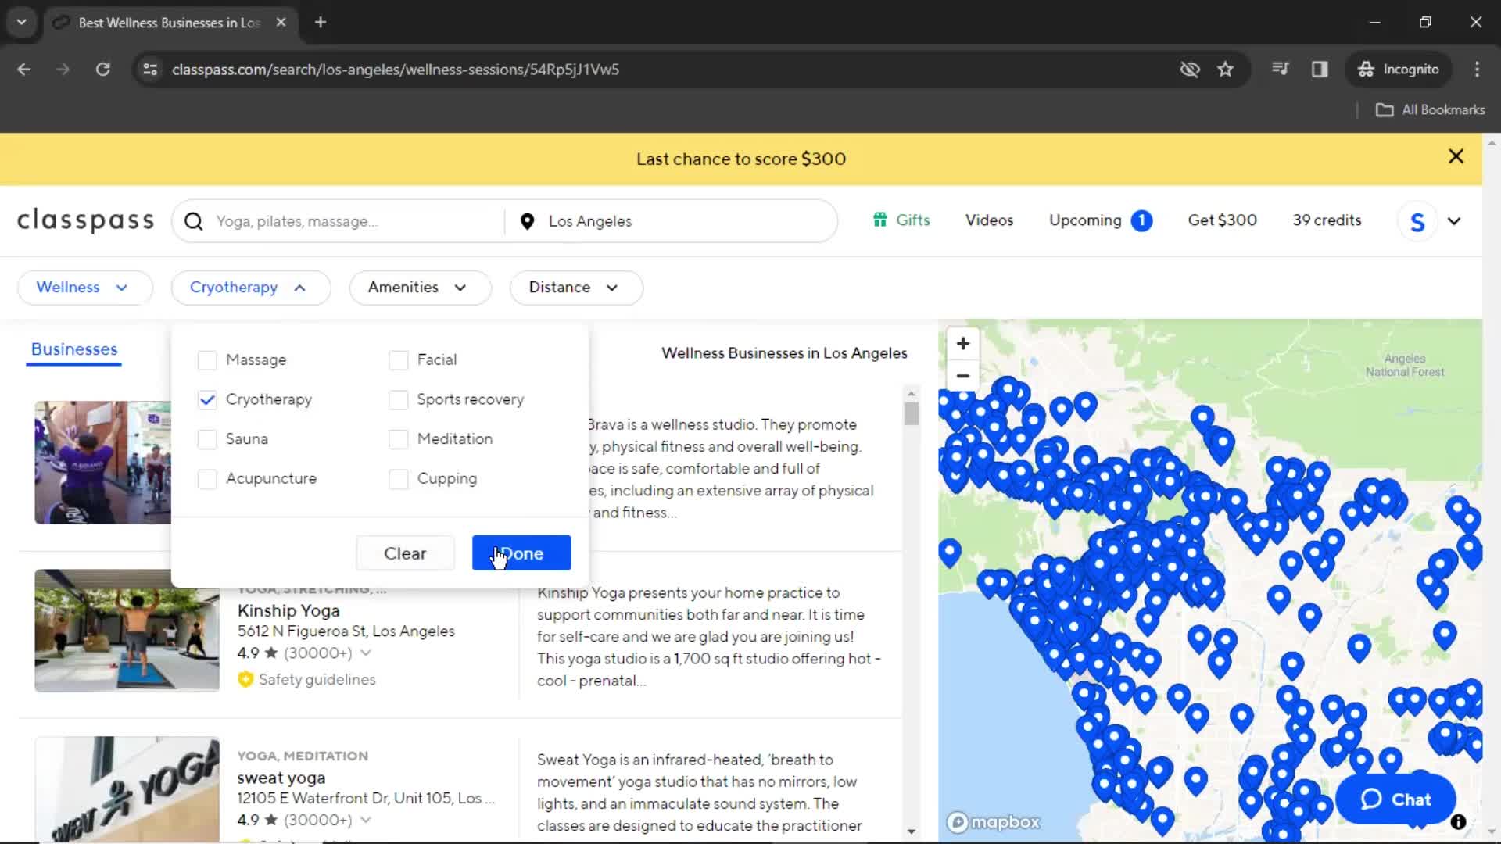The width and height of the screenshot is (1501, 844).
Task: Click the green gift icon
Action: pos(880,220)
